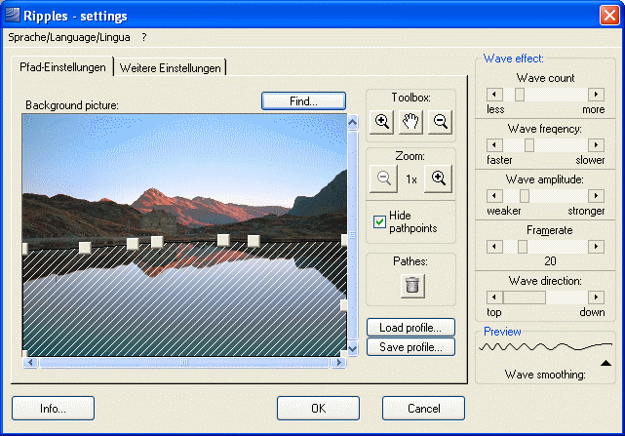Decrease Framerate with left arrow
The width and height of the screenshot is (625, 436).
(494, 247)
